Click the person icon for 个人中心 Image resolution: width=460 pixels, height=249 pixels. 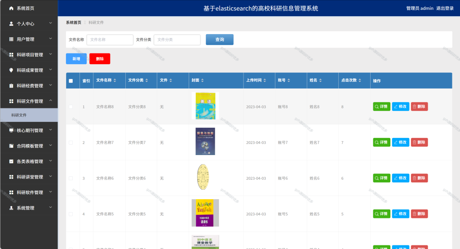tap(11, 23)
